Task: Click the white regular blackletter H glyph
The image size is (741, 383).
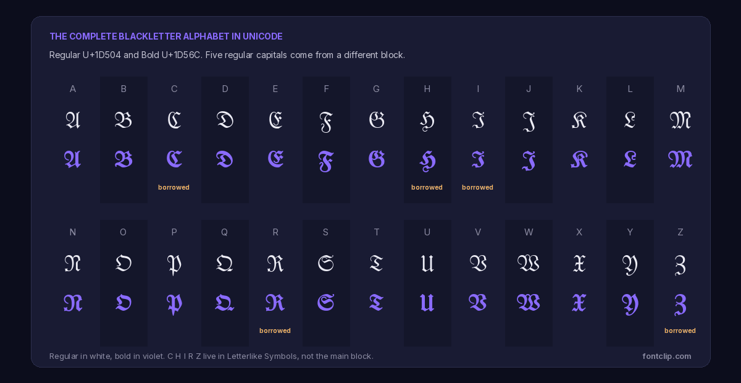Action: click(427, 122)
